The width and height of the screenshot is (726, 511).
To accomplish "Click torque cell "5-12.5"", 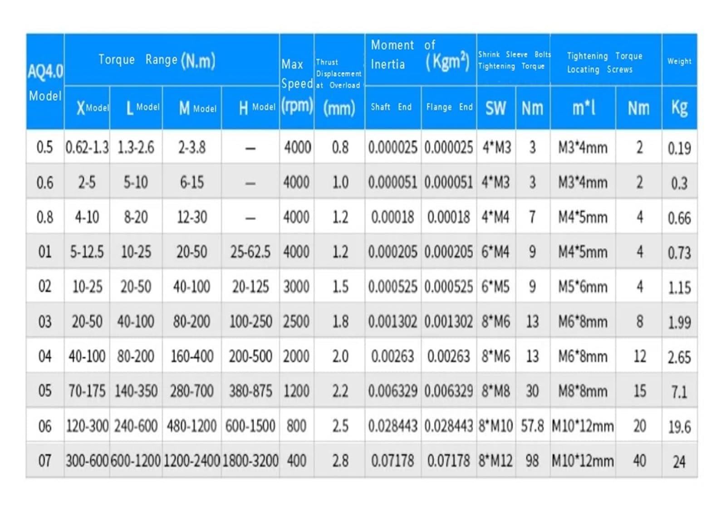I will click(87, 252).
